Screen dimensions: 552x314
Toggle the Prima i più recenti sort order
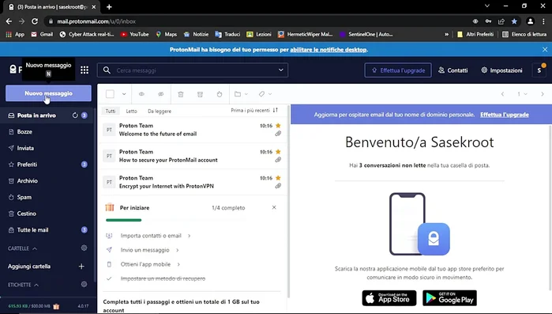[x=254, y=110]
